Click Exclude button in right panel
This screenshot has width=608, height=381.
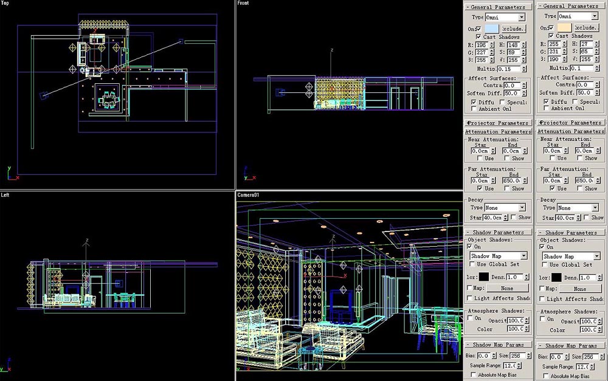(x=586, y=27)
